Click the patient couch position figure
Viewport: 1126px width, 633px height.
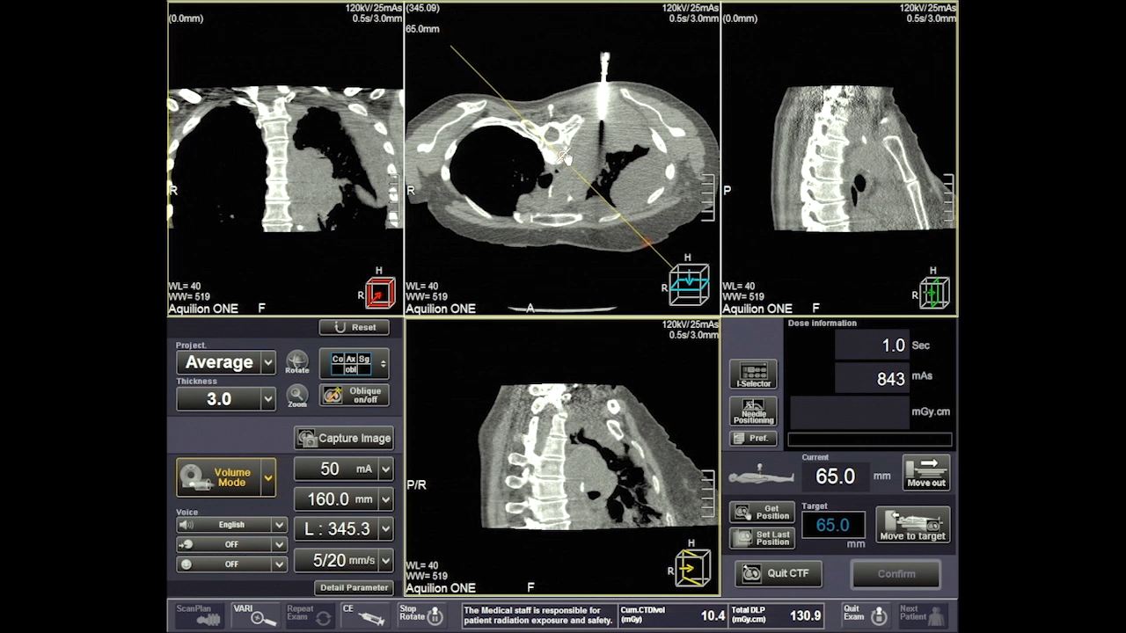[x=762, y=476]
